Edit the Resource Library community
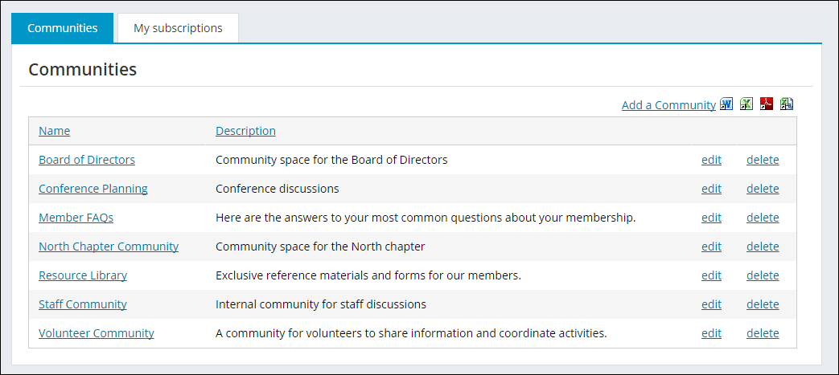This screenshot has height=375, width=839. (x=711, y=275)
